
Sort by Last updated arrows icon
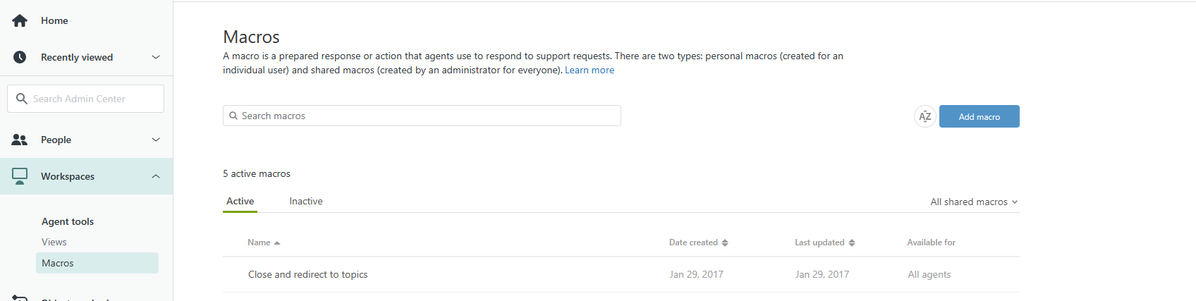pyautogui.click(x=852, y=242)
